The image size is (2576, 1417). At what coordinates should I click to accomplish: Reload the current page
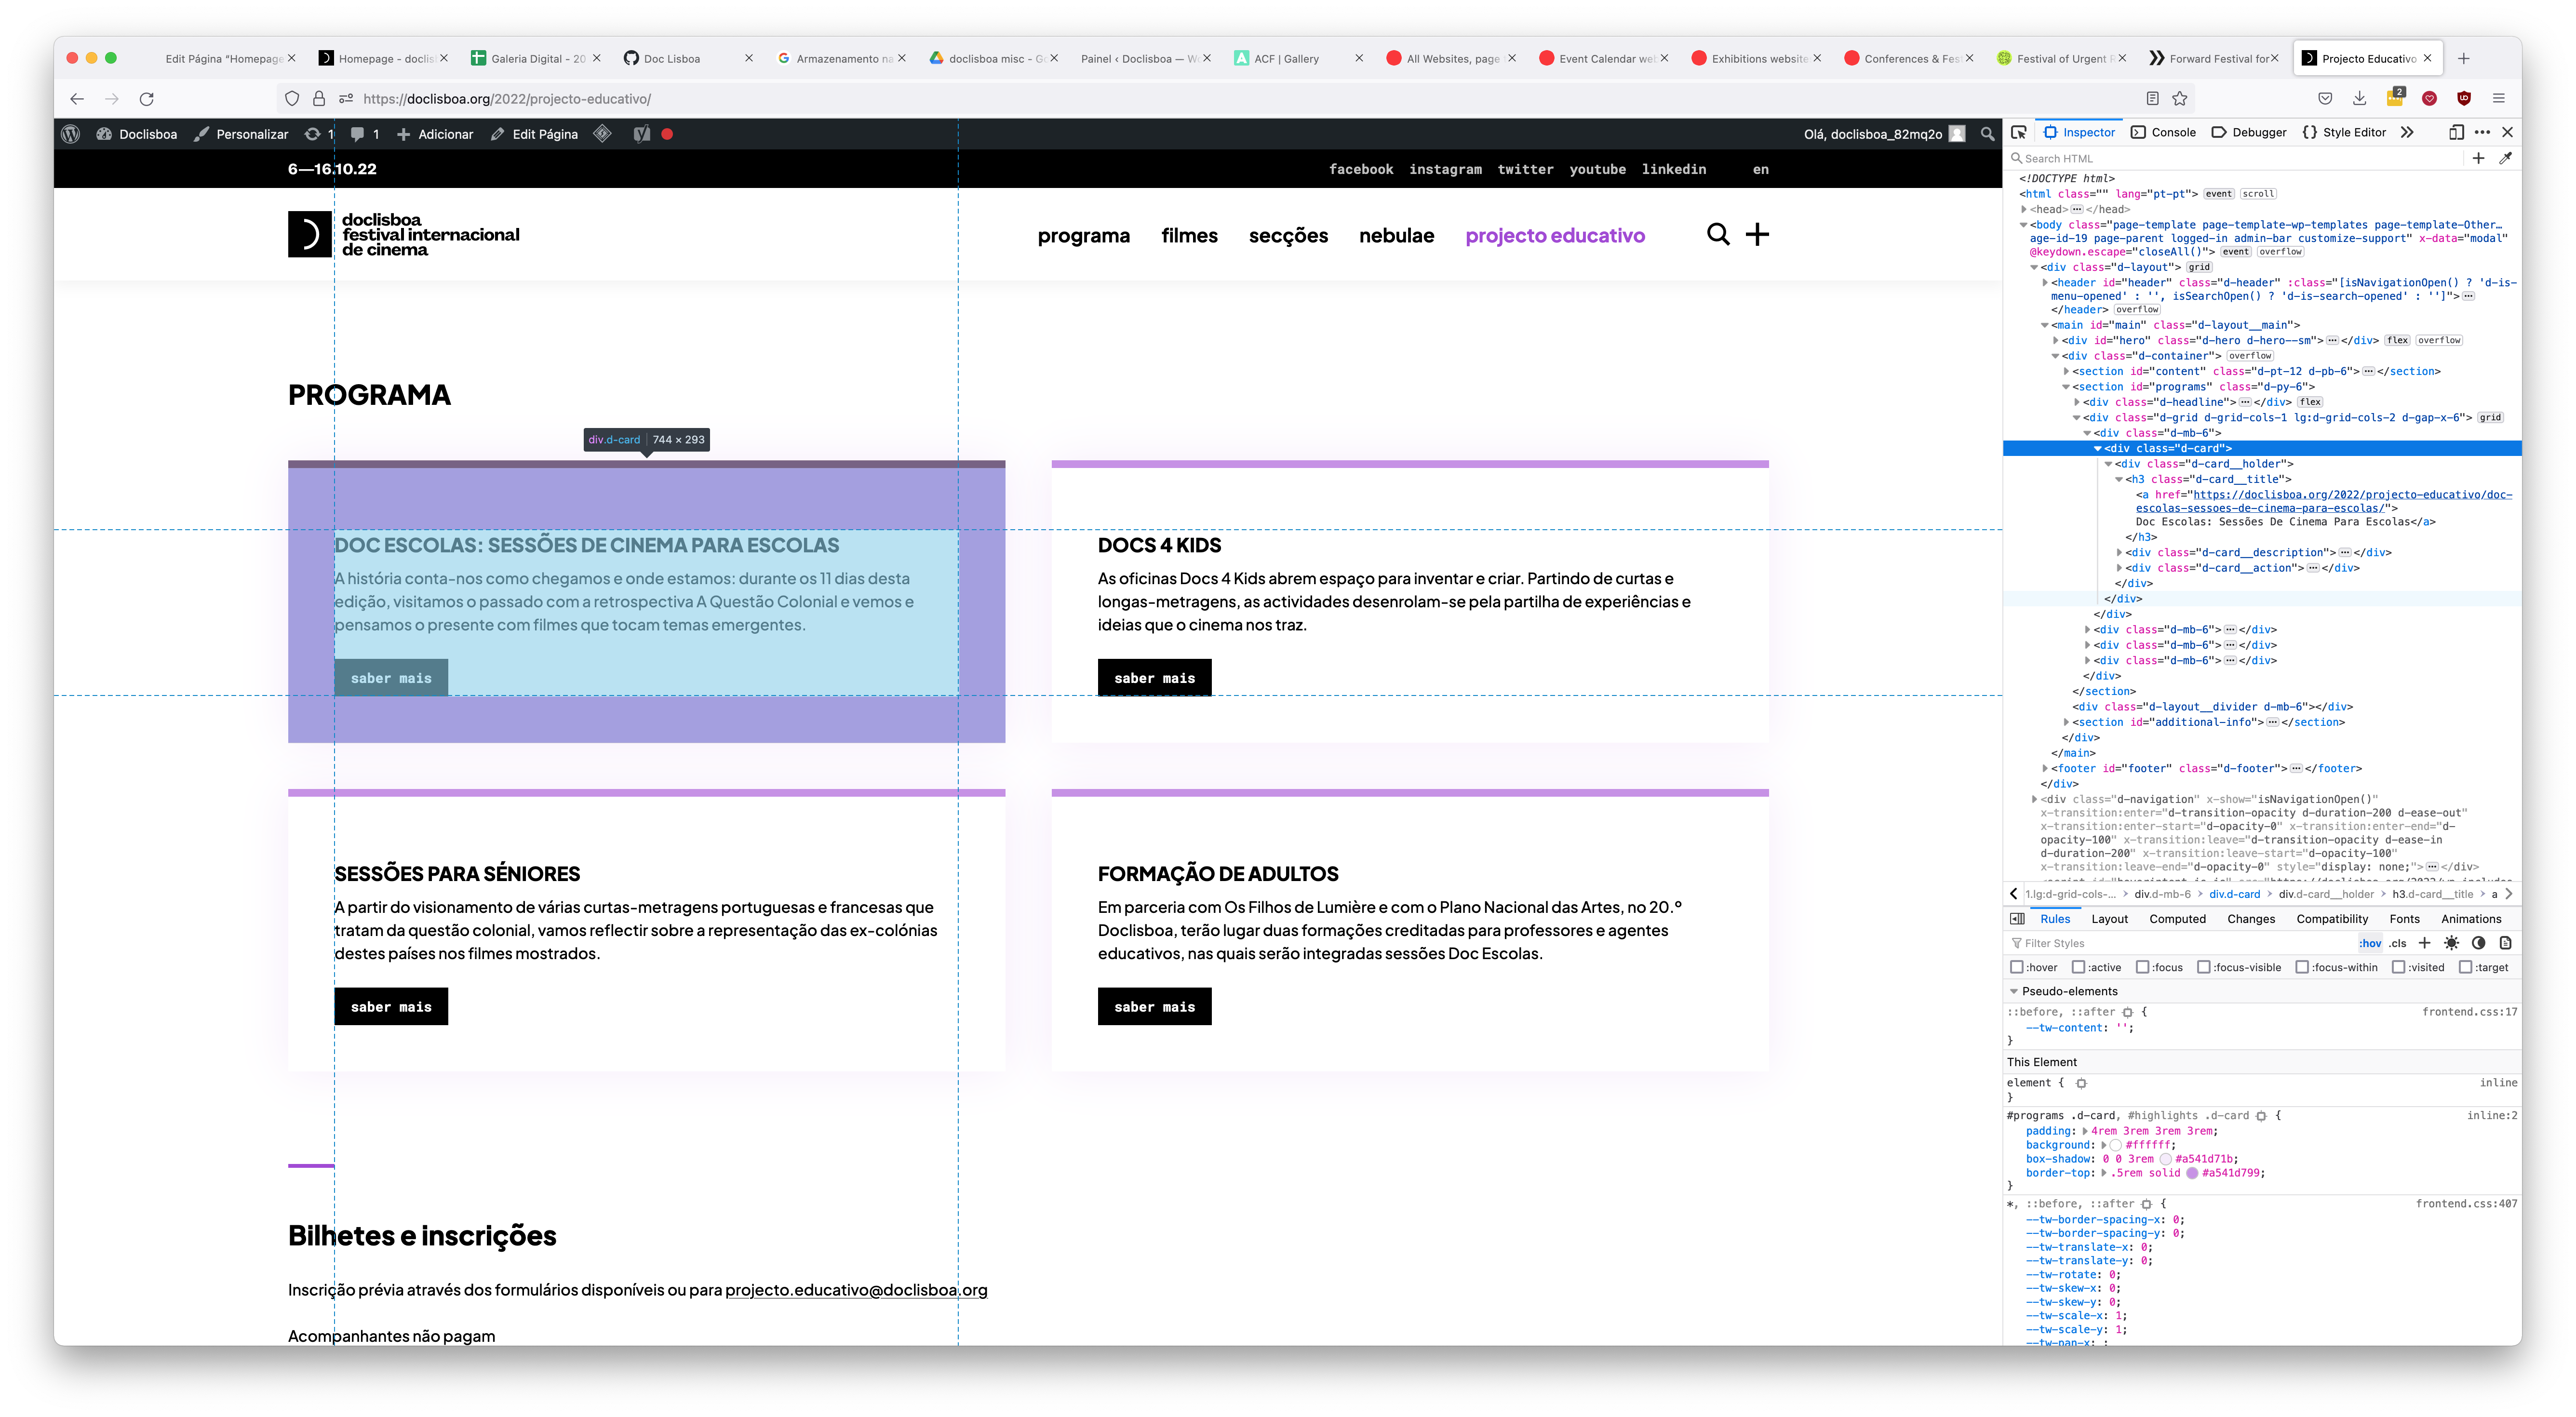tap(147, 98)
